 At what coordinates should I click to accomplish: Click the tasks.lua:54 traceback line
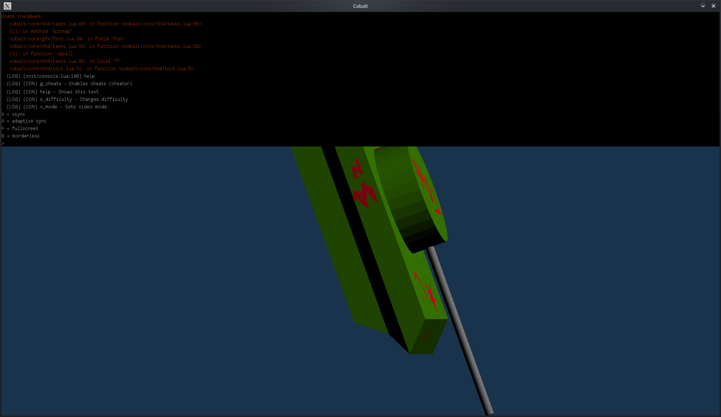tap(105, 46)
